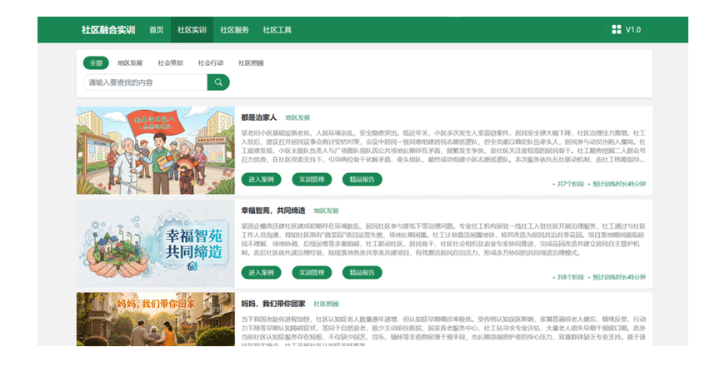
Task: Open the 幸福智苑 共同缔造 thumbnail image
Action: [156, 244]
